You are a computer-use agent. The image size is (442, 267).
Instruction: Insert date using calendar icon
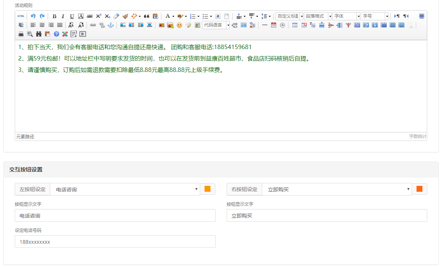tap(274, 25)
